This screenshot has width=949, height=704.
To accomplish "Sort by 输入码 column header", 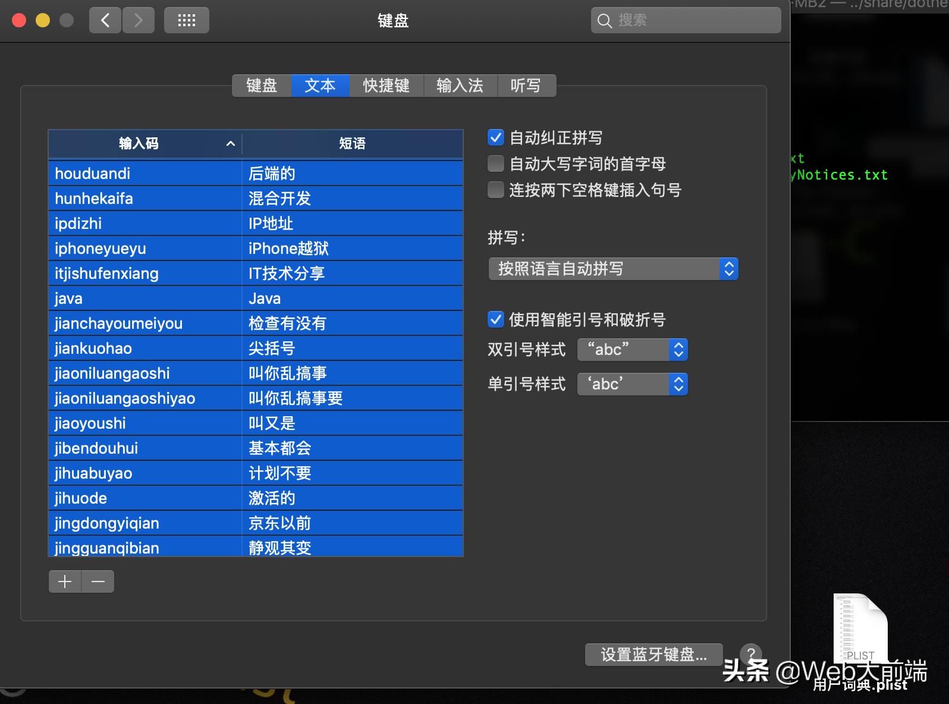I will point(145,143).
